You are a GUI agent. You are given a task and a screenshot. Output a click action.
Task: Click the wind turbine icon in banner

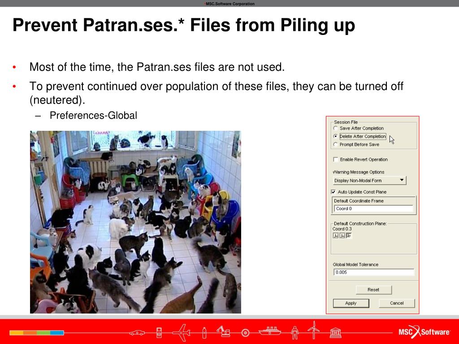[313, 330]
